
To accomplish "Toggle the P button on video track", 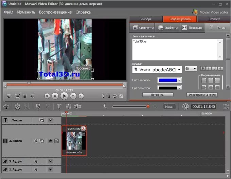I will [56, 141].
